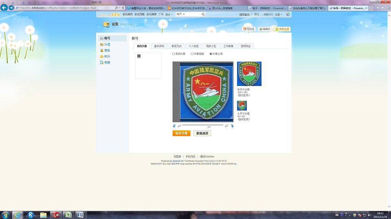This screenshot has width=391, height=219.
Task: Open the IE Home icon
Action: click(378, 8)
